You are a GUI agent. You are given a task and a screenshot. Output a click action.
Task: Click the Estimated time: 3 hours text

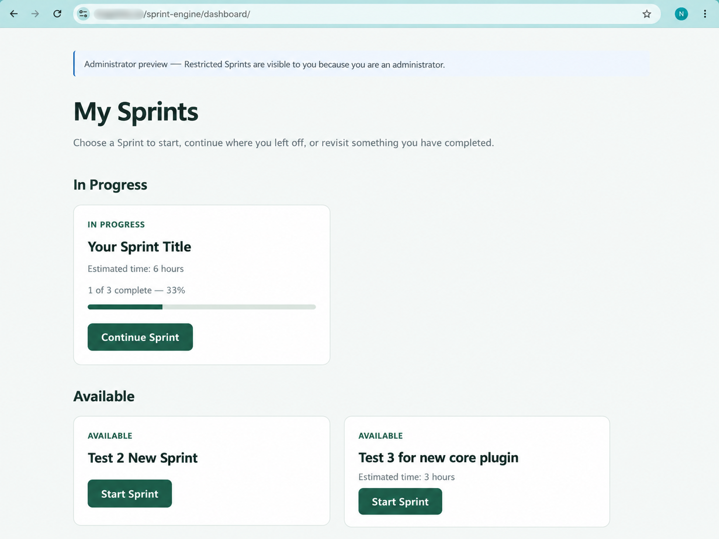(x=407, y=477)
